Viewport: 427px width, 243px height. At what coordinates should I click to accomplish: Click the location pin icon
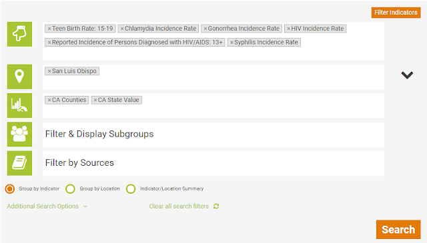coord(19,77)
